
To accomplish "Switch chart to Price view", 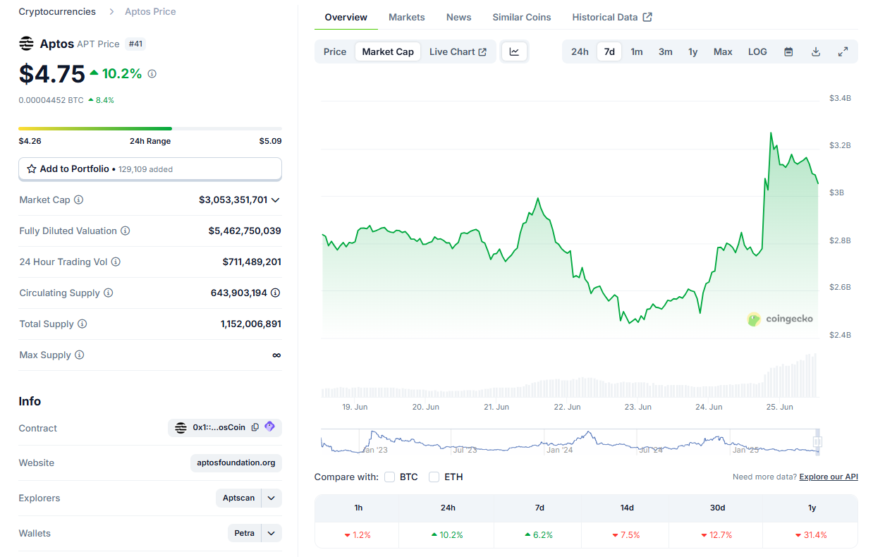I will pos(335,51).
